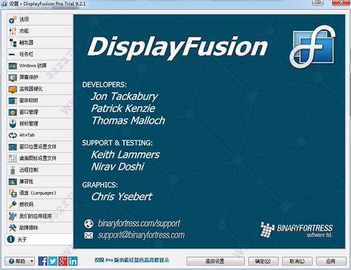Click the grid icon beside 桌面图标设置文件

coord(12,158)
